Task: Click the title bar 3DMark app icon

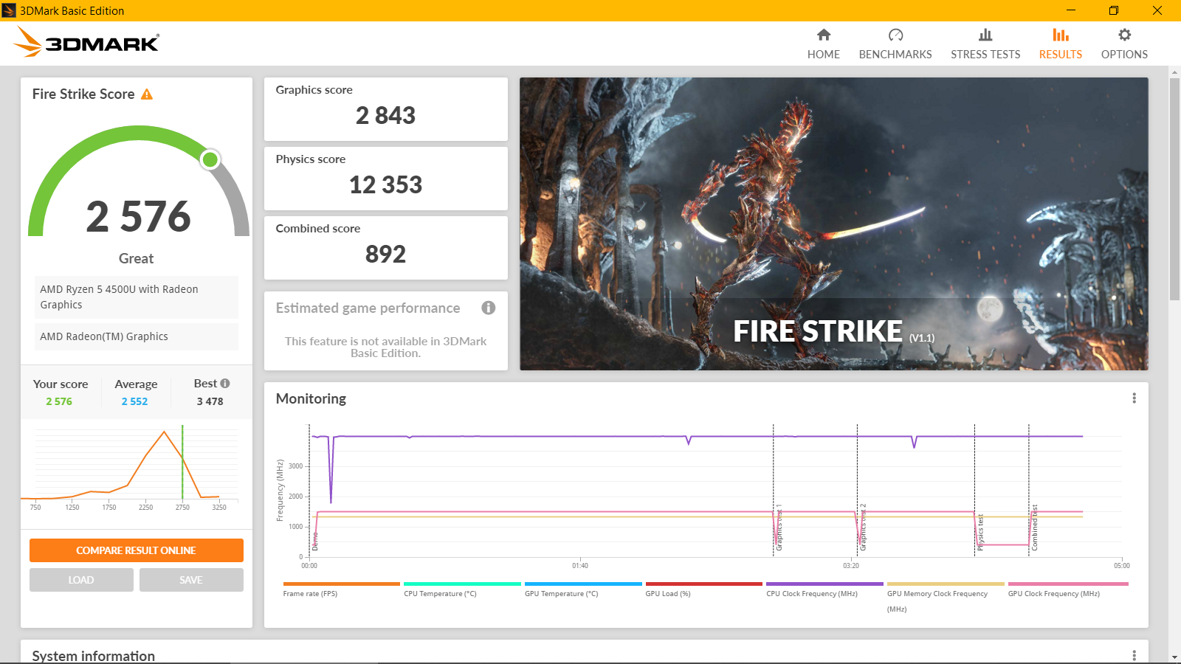Action: coord(9,10)
